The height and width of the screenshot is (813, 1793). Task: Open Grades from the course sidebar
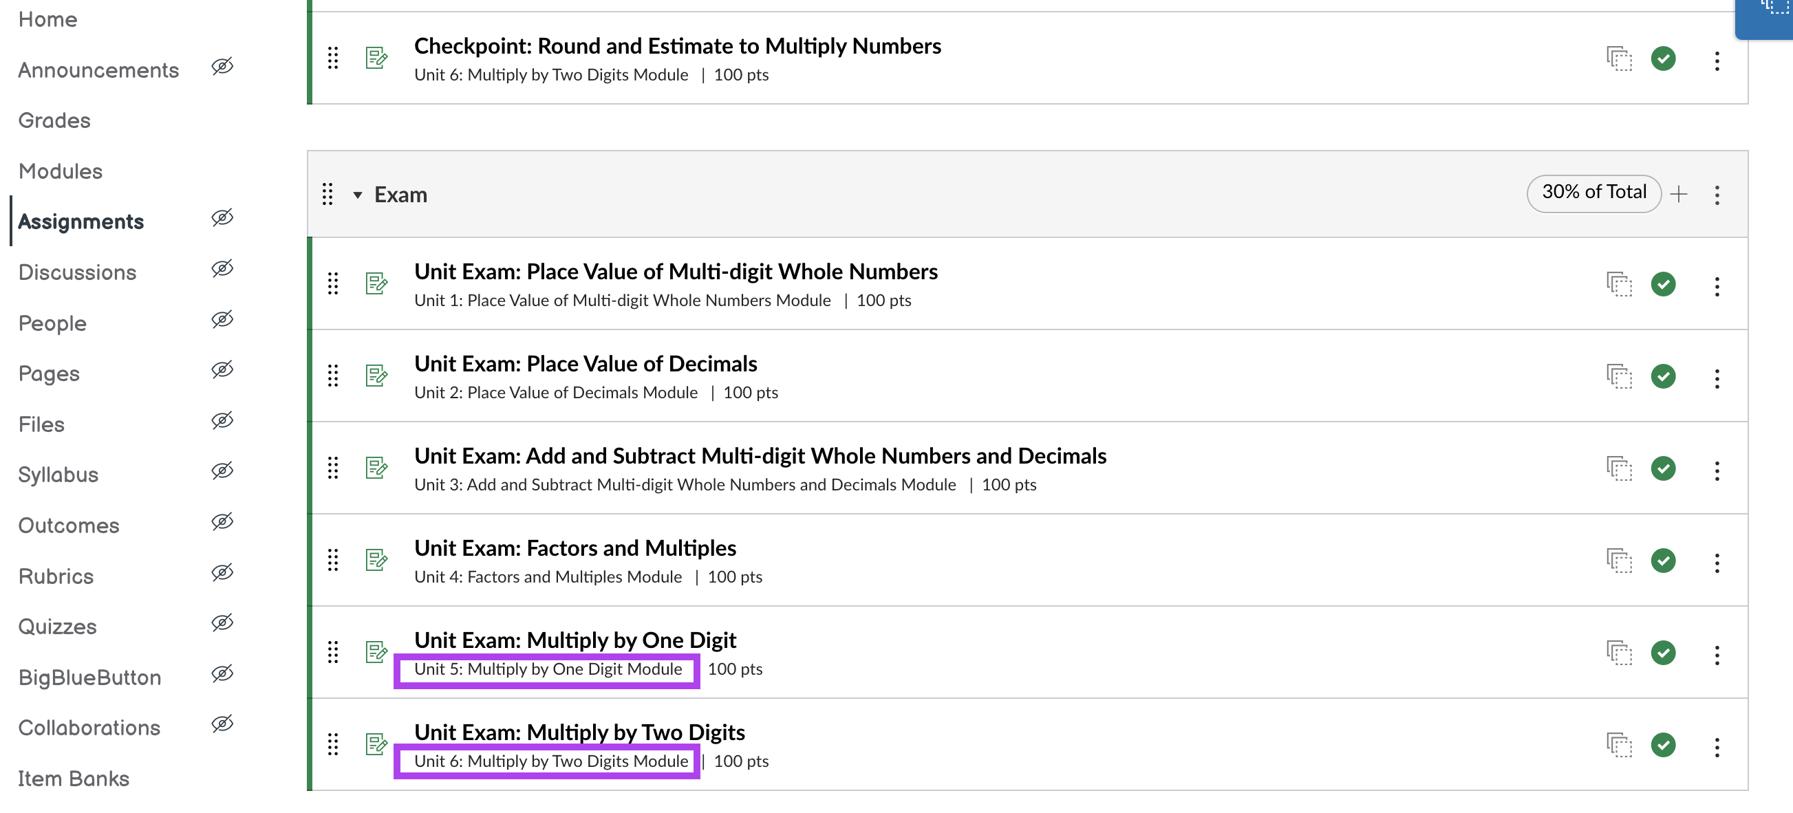click(x=54, y=120)
